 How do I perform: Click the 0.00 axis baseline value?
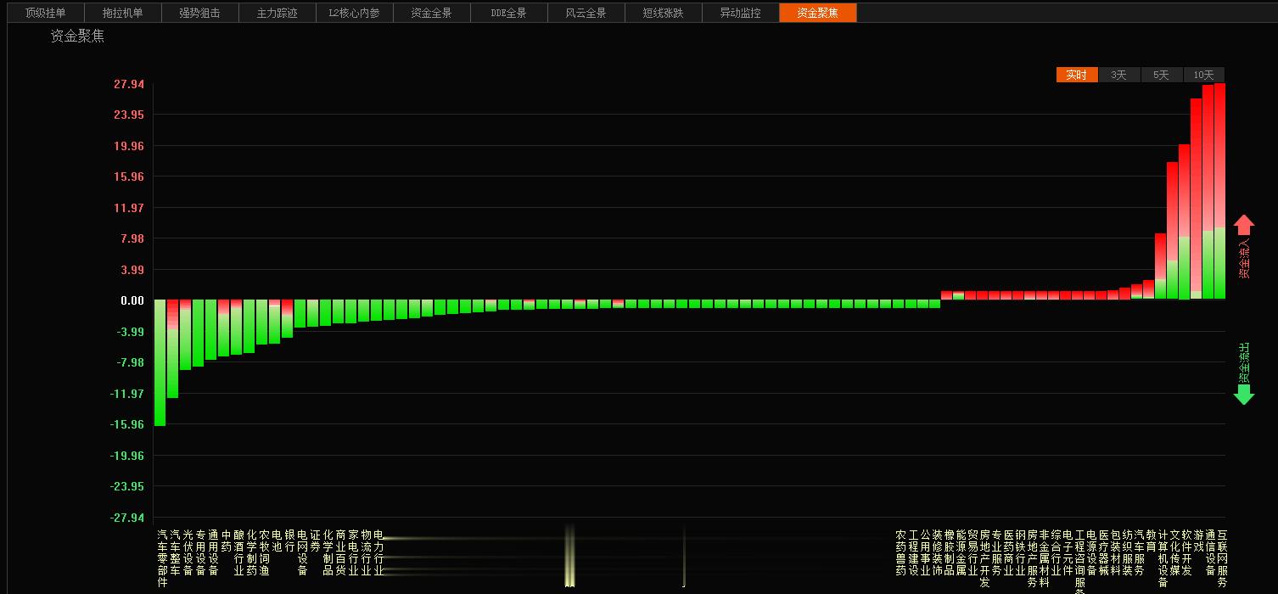click(x=132, y=300)
